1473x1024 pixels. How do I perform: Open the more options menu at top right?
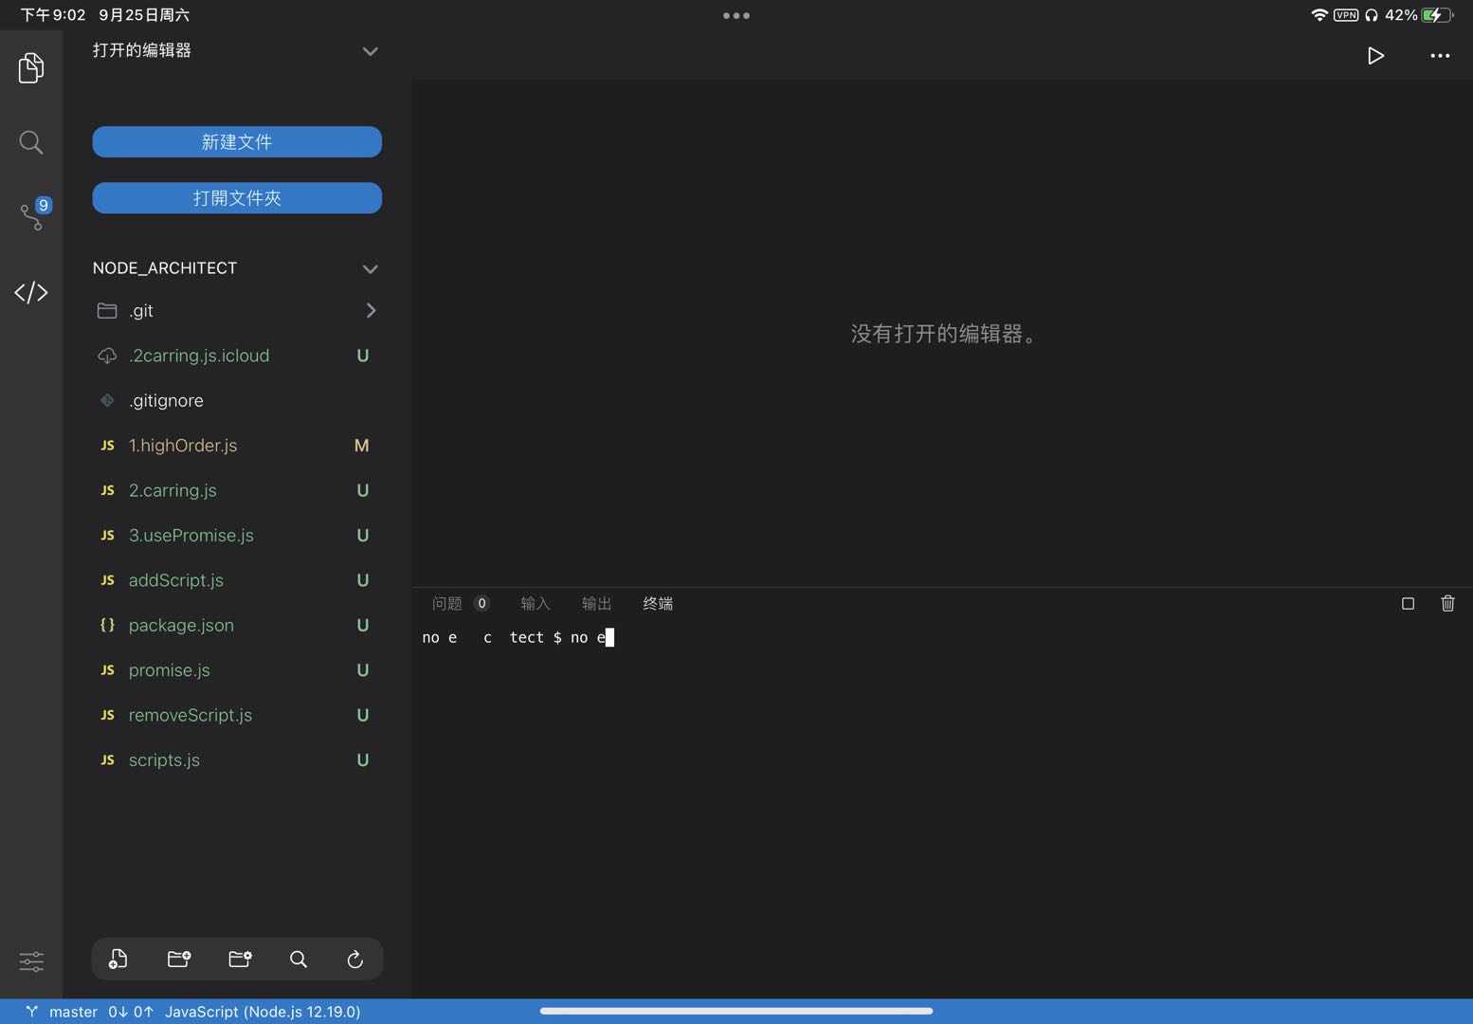click(x=1440, y=56)
